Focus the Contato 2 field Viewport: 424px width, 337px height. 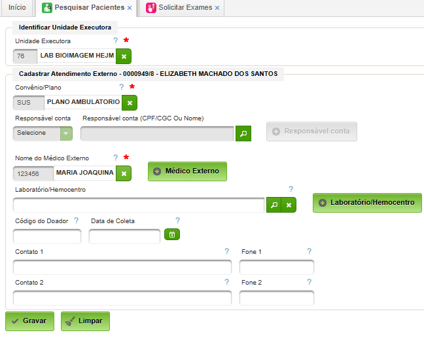click(x=122, y=298)
